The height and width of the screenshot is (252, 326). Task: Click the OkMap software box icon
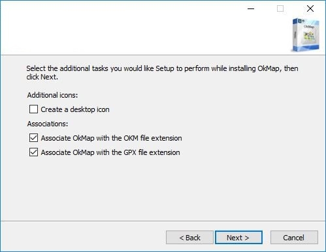pos(305,35)
